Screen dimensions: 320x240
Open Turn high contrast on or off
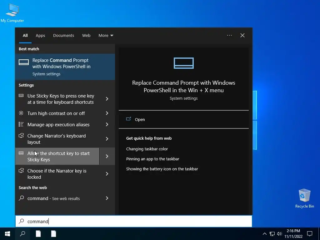click(57, 113)
